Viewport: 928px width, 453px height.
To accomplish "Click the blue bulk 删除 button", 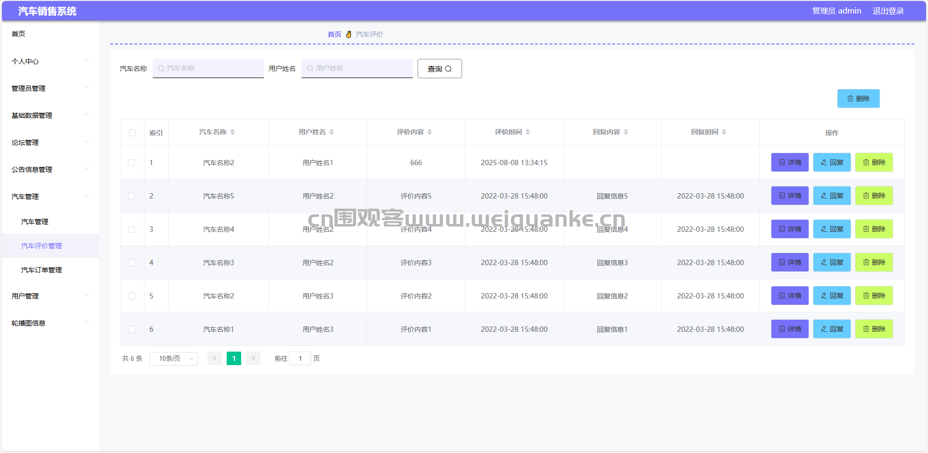I will tap(858, 99).
